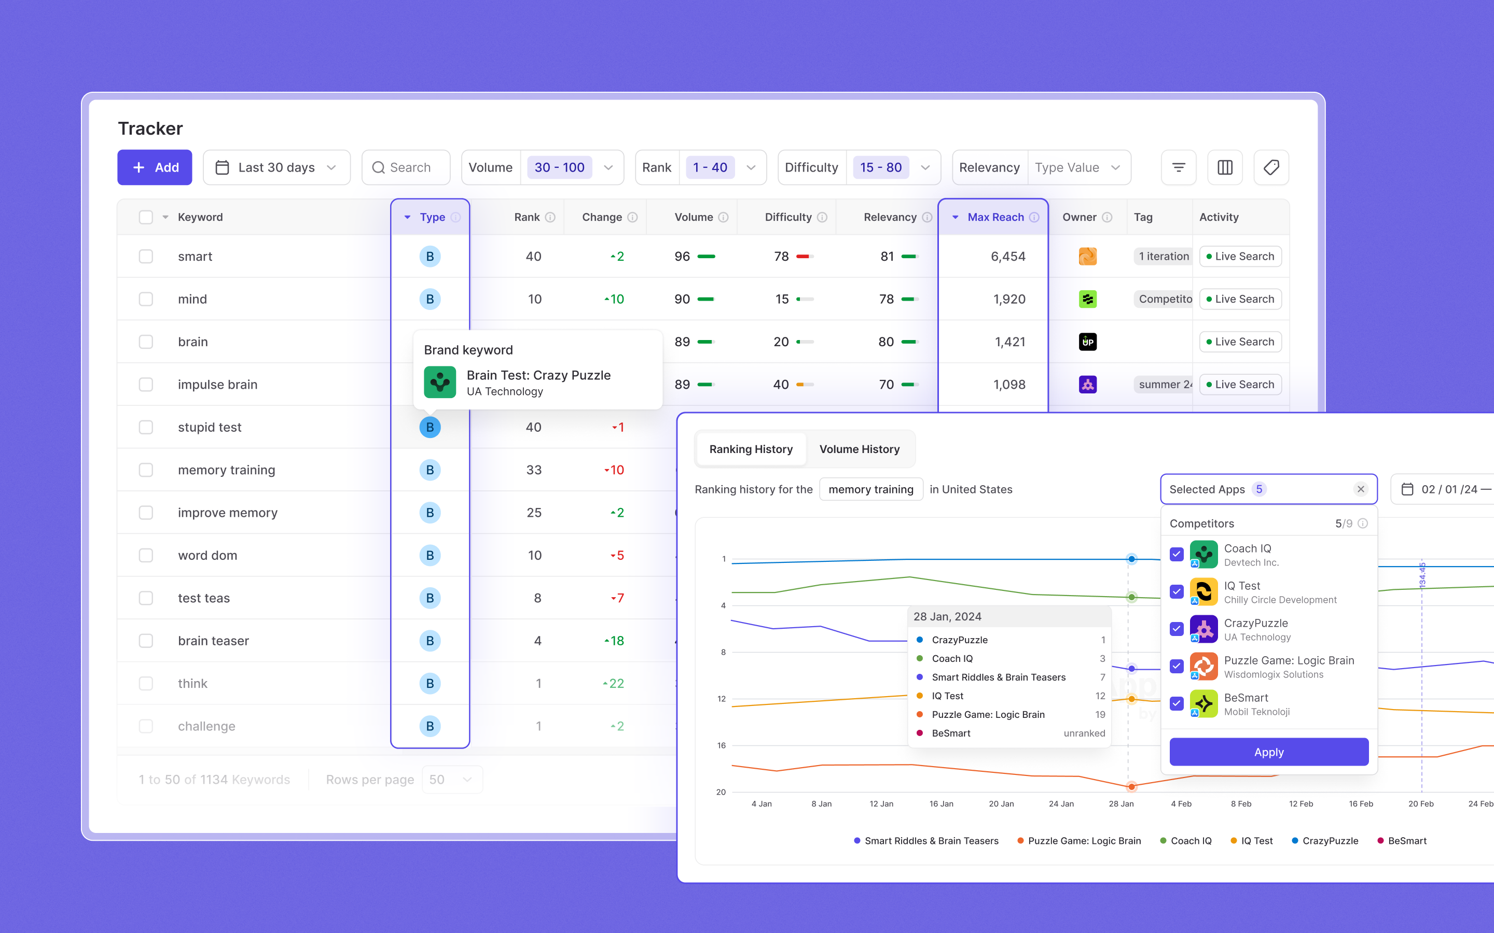Image resolution: width=1494 pixels, height=933 pixels.
Task: Clear Selected Apps with the X icon
Action: (1361, 489)
